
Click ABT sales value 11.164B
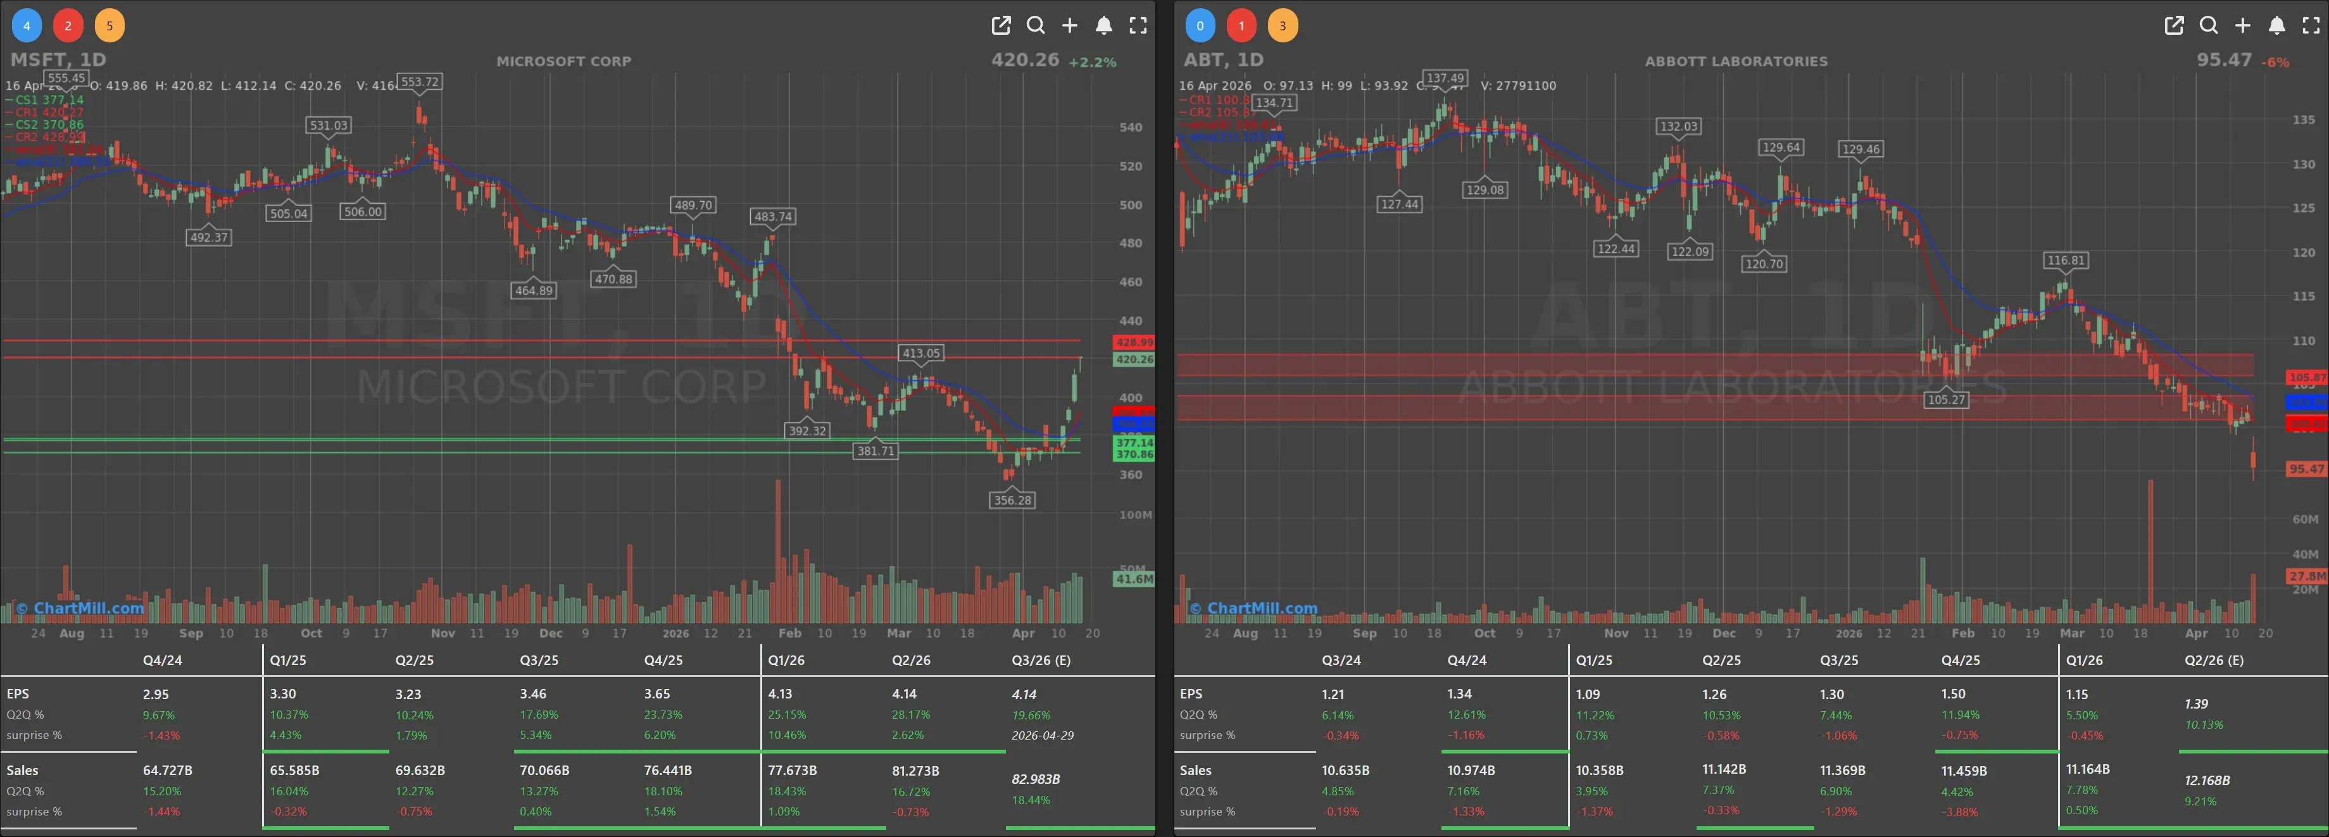pyautogui.click(x=2088, y=769)
